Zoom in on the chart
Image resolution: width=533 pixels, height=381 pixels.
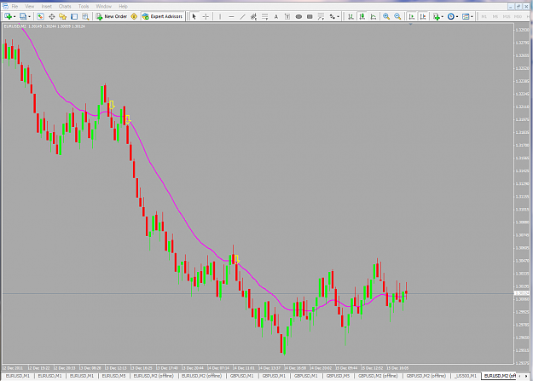point(386,16)
